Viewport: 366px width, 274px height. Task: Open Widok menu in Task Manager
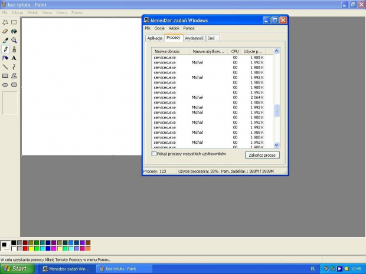point(174,28)
